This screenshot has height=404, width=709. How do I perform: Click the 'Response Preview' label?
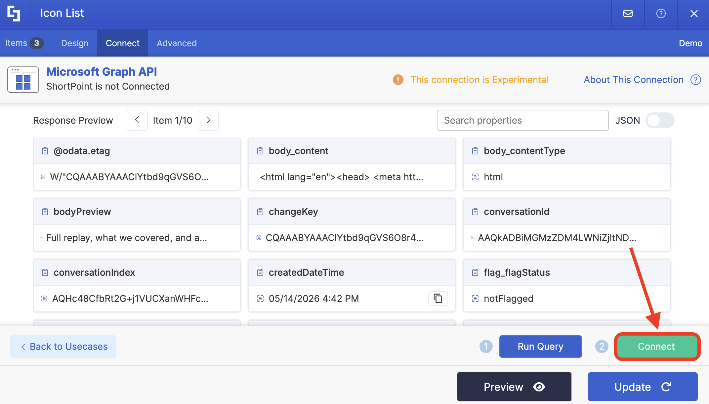73,120
